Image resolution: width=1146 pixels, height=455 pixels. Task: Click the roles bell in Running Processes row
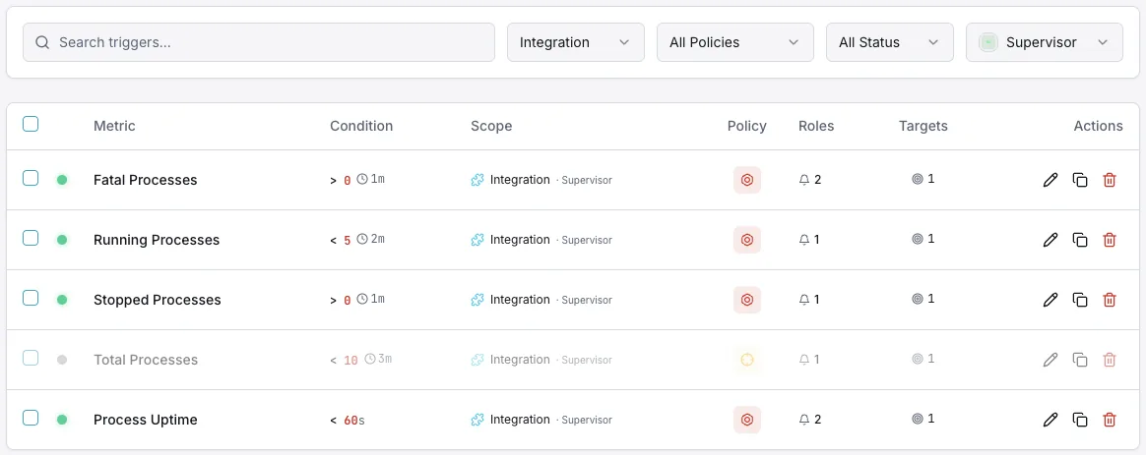(804, 239)
